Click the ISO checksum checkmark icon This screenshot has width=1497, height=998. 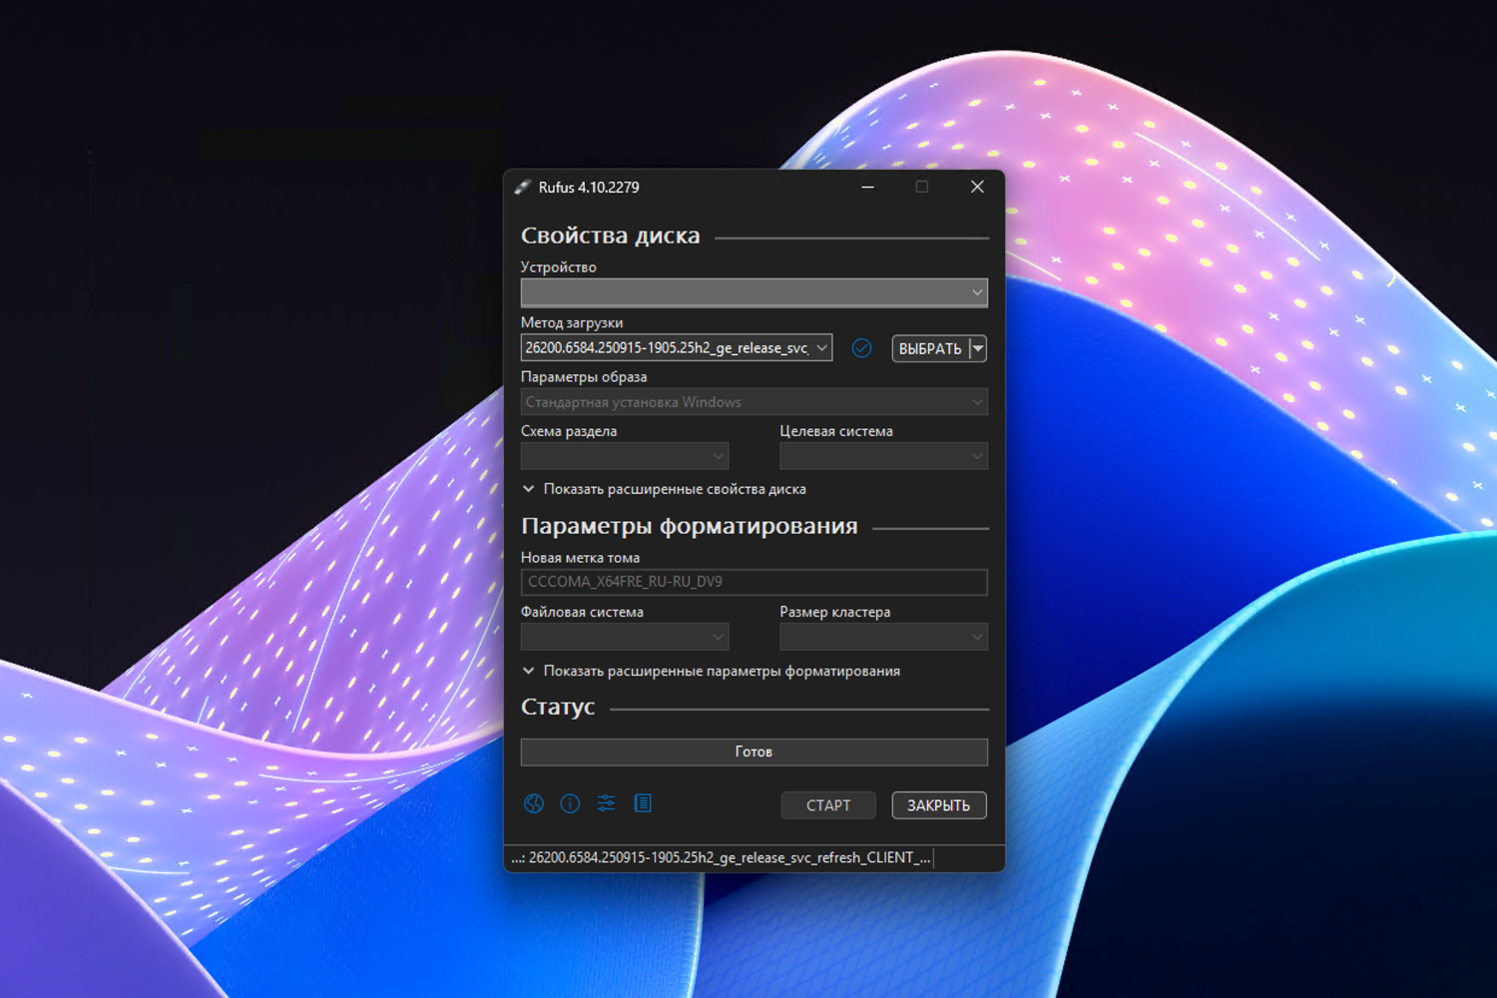point(861,348)
